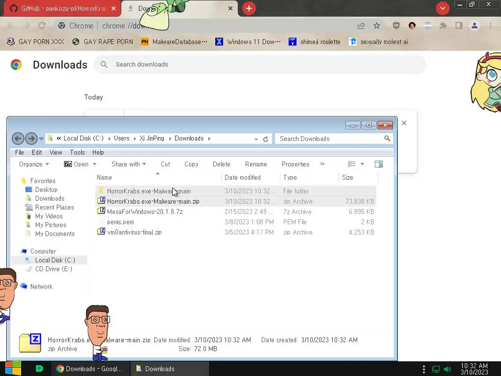Screen dimensions: 501x376
Task: Sort by the Name column header
Action: pyautogui.click(x=158, y=177)
